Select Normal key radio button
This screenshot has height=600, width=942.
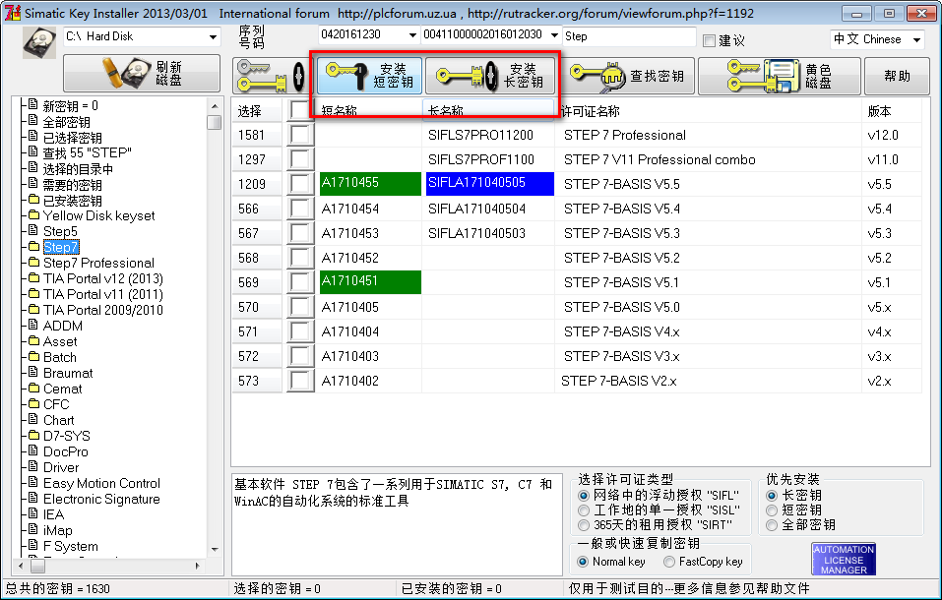click(582, 562)
